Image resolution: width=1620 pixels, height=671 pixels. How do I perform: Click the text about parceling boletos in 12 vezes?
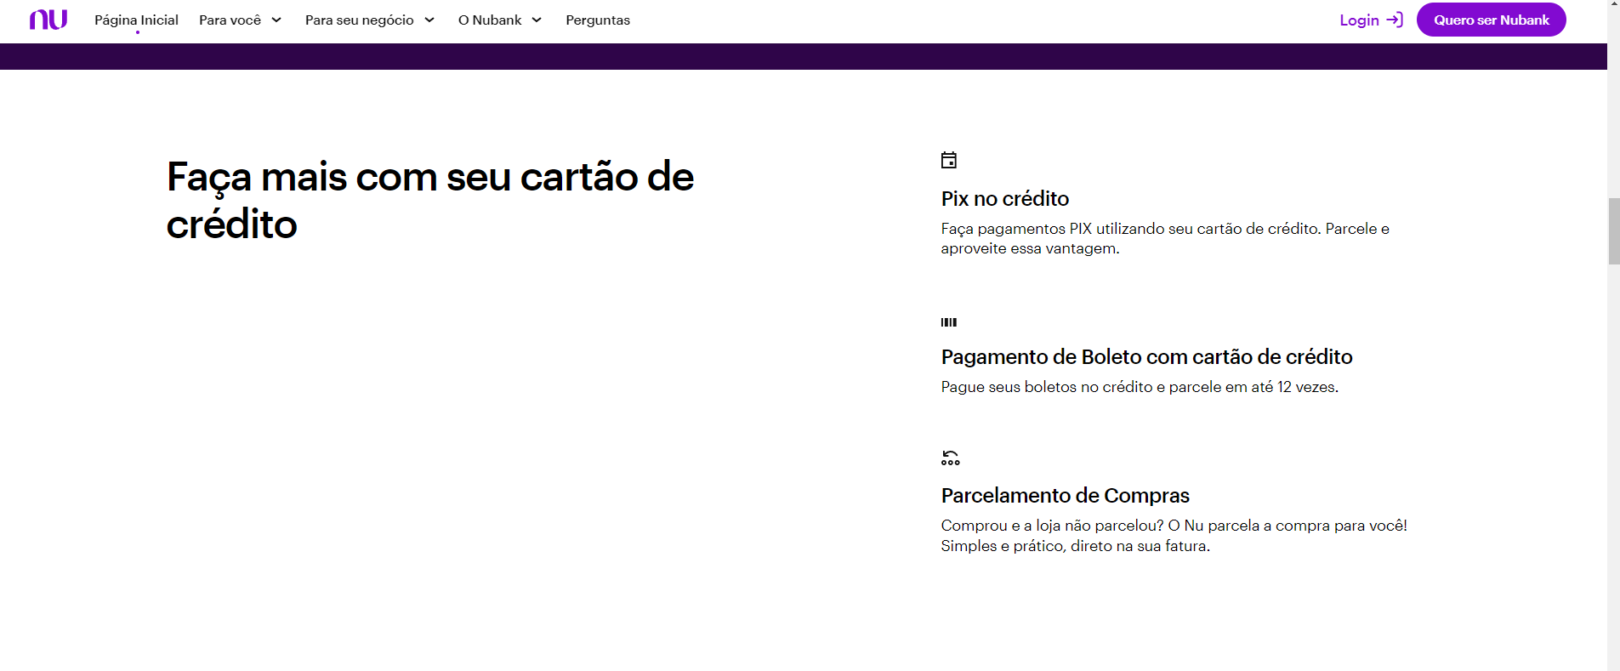[1139, 387]
